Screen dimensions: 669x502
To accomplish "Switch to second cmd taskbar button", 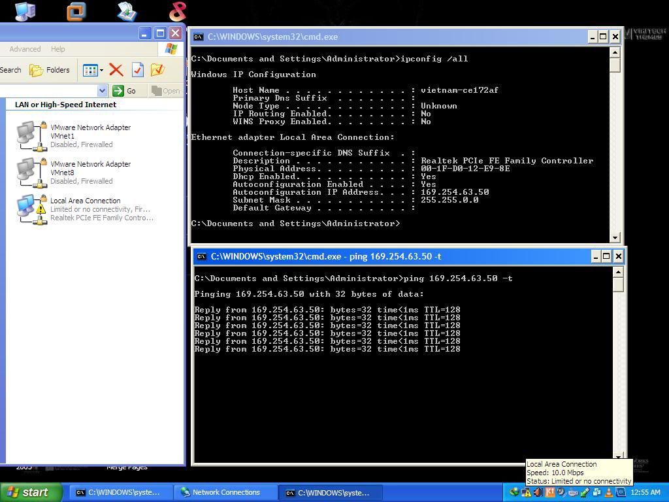I will pyautogui.click(x=329, y=492).
